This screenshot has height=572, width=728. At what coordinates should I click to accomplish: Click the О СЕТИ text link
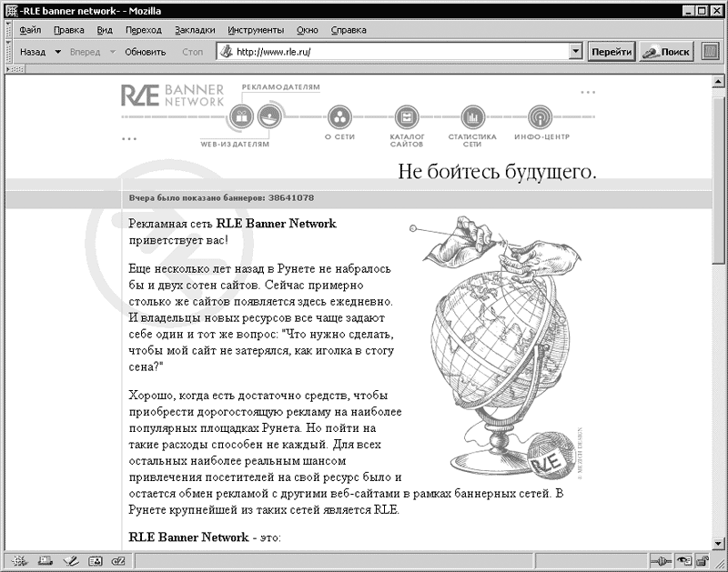click(x=339, y=136)
